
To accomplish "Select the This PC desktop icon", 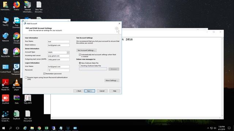I will click(5, 21).
